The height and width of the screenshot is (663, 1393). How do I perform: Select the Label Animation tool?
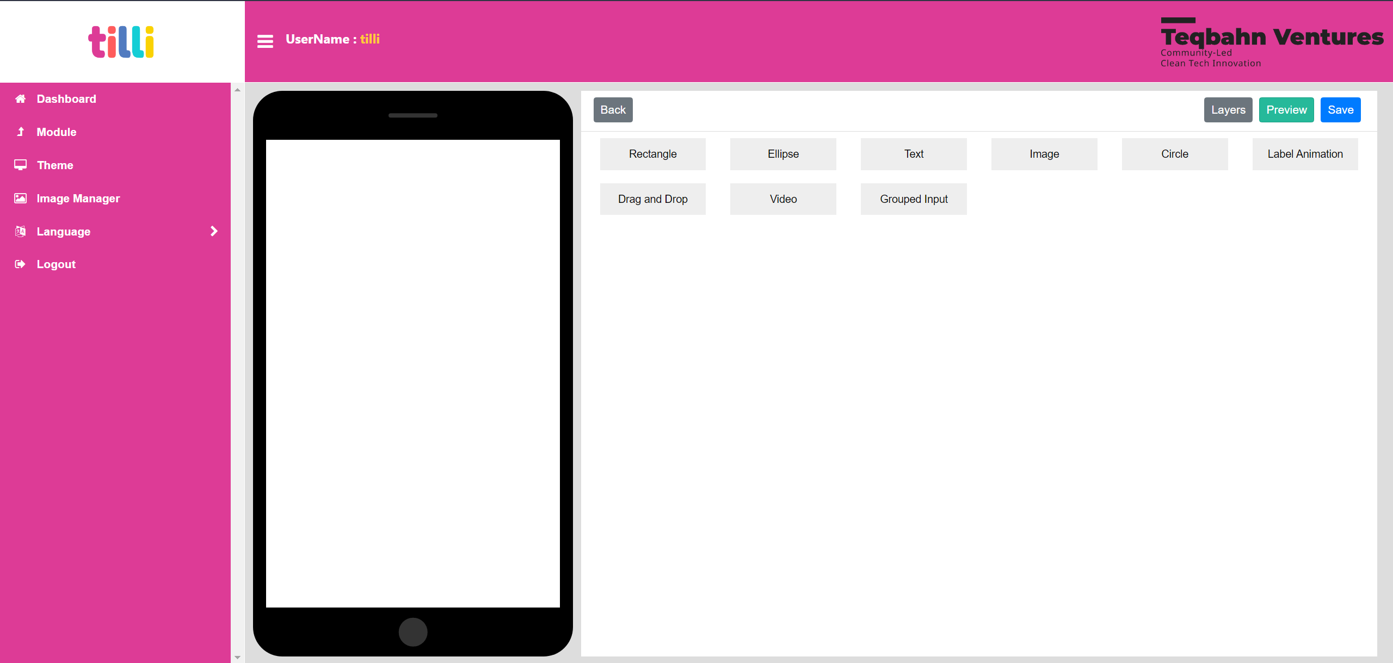1305,153
